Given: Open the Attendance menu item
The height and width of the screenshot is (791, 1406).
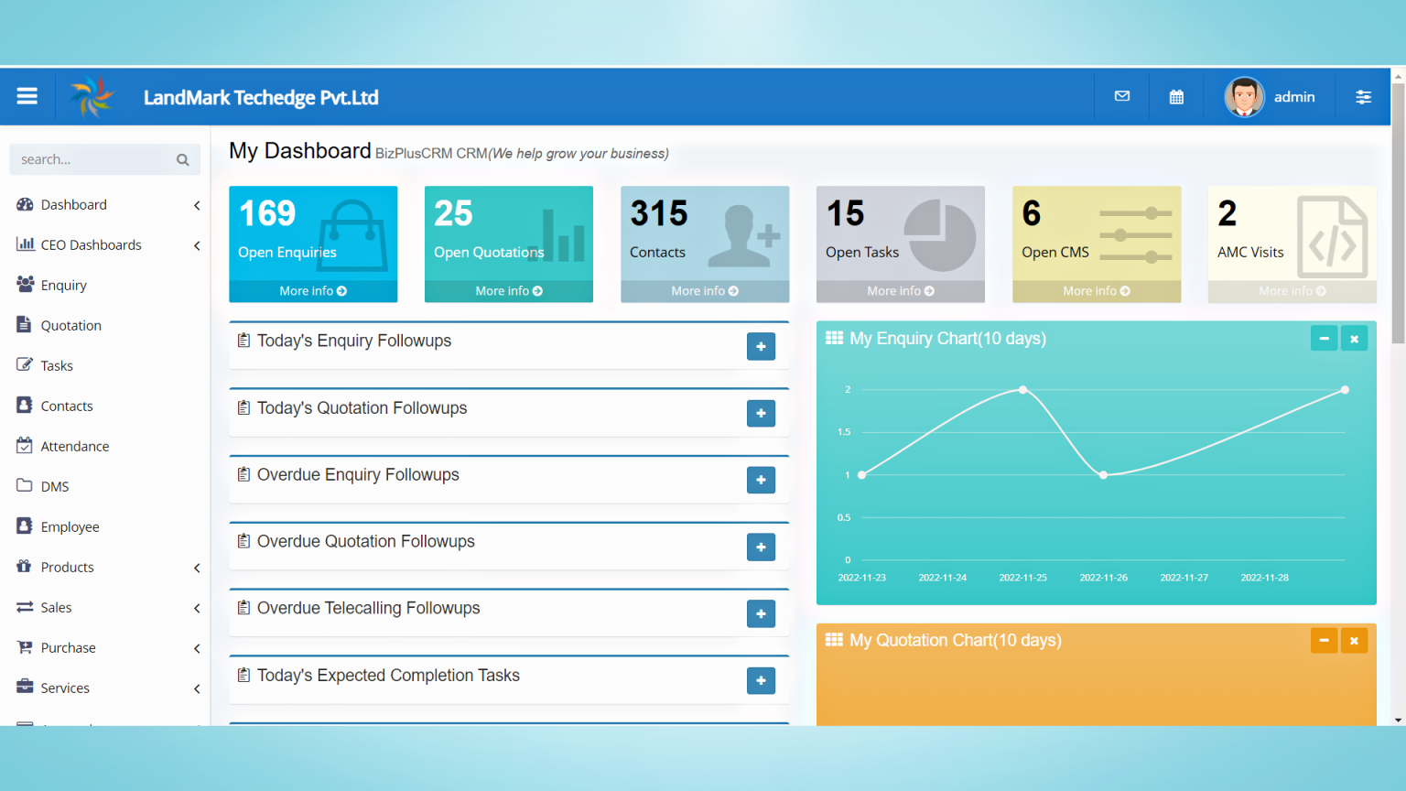Looking at the screenshot, I should coord(75,447).
